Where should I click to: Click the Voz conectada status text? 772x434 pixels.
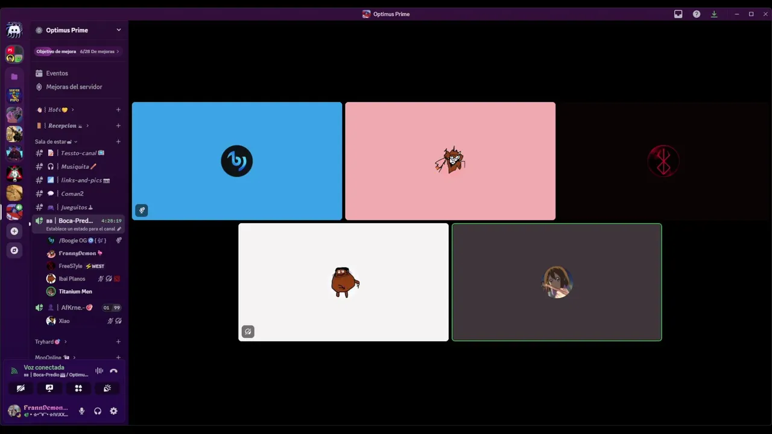point(44,367)
